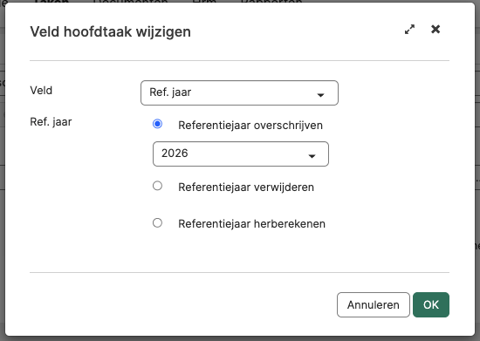Image resolution: width=480 pixels, height=341 pixels.
Task: Click the dialog title Veld hoofdtaak wijzigen
Action: pyautogui.click(x=110, y=31)
